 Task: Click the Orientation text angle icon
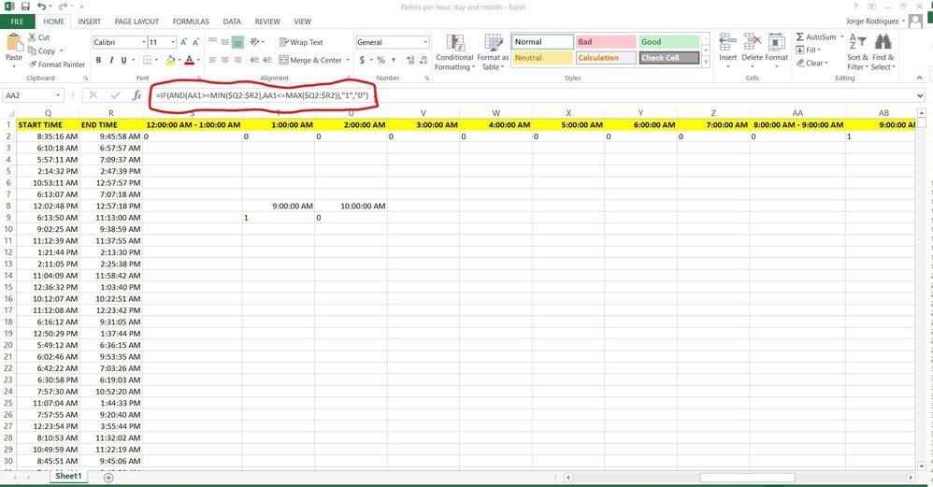point(256,42)
